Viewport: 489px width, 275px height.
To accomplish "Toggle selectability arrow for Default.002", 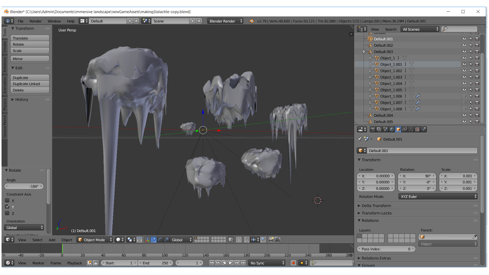I will (471, 45).
